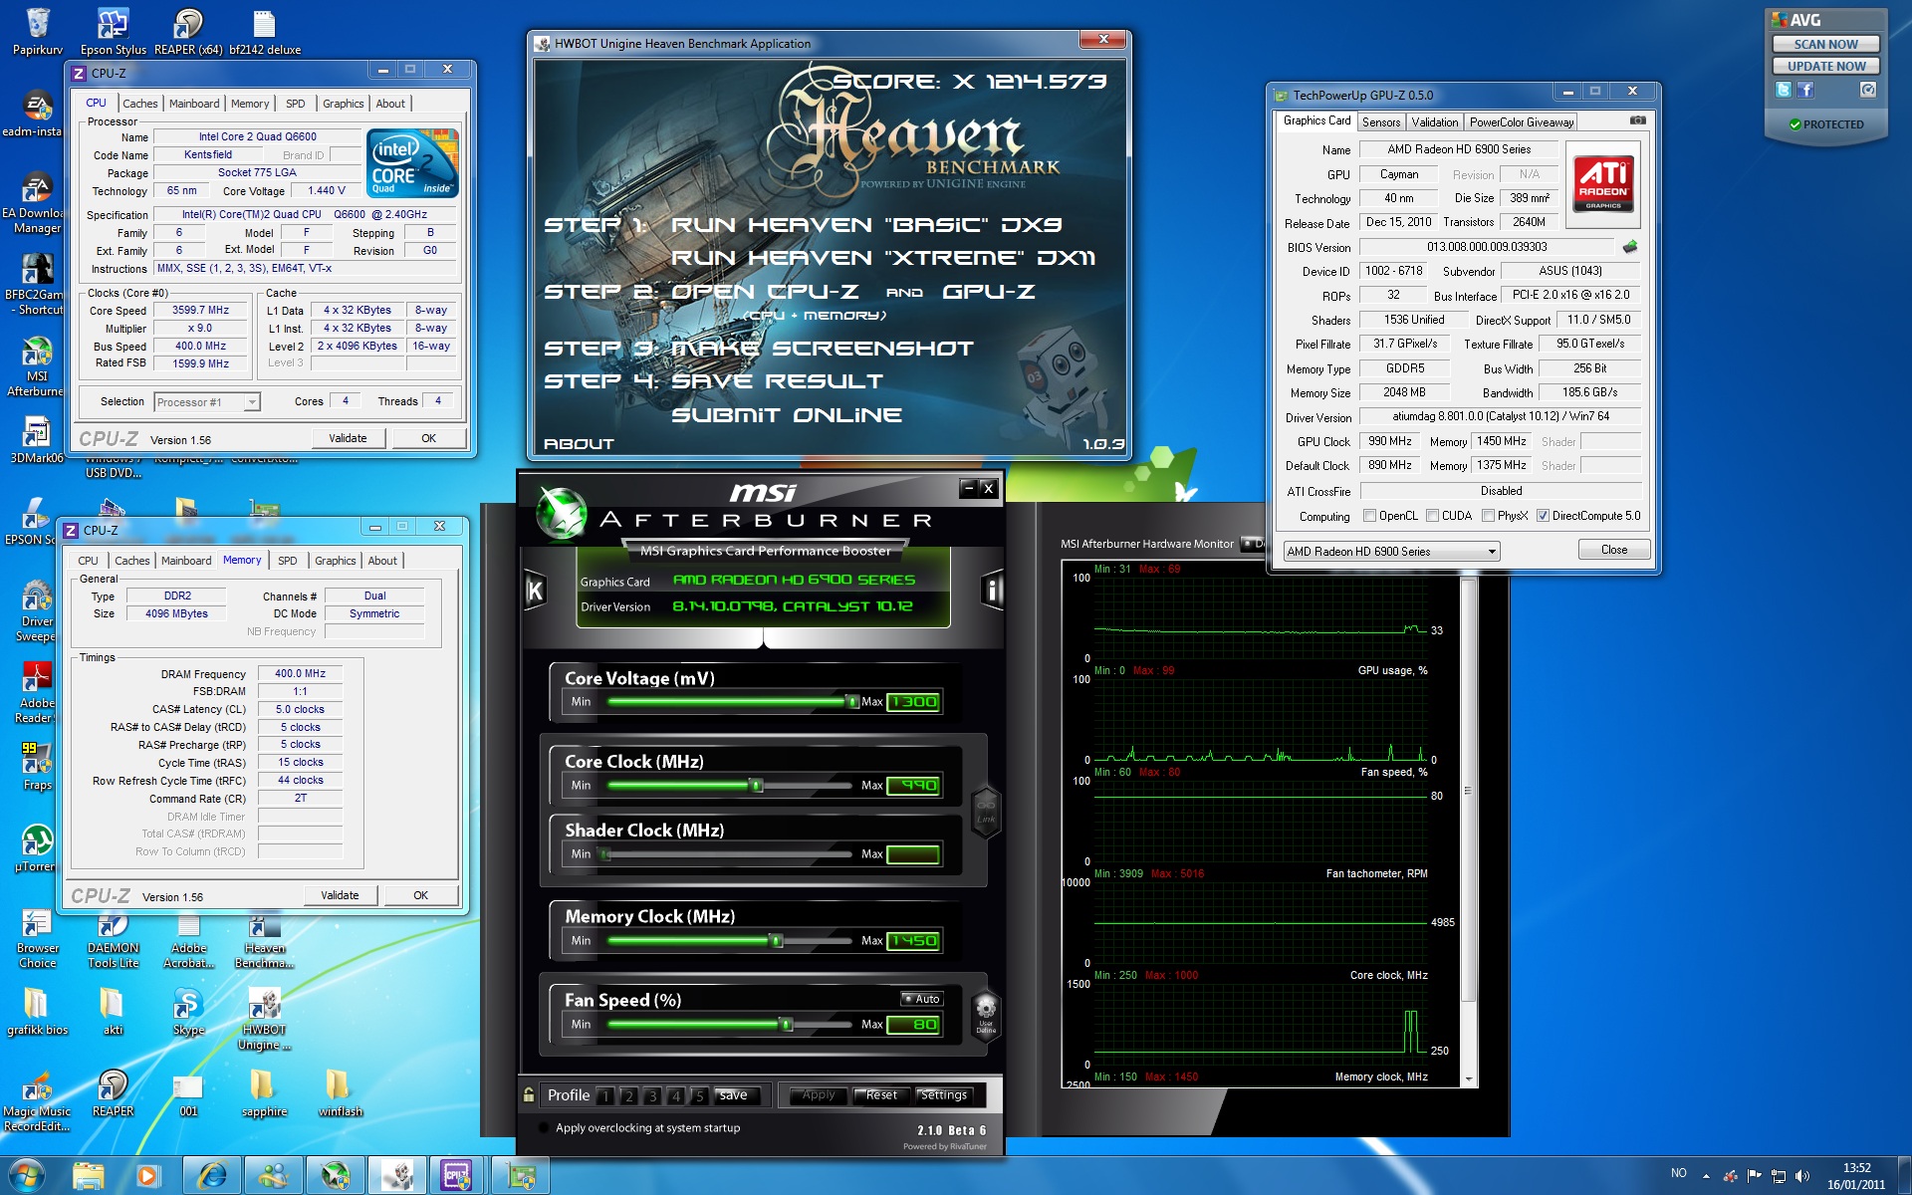Click the Core Voltage slider handle
The image size is (1912, 1195).
pyautogui.click(x=851, y=702)
